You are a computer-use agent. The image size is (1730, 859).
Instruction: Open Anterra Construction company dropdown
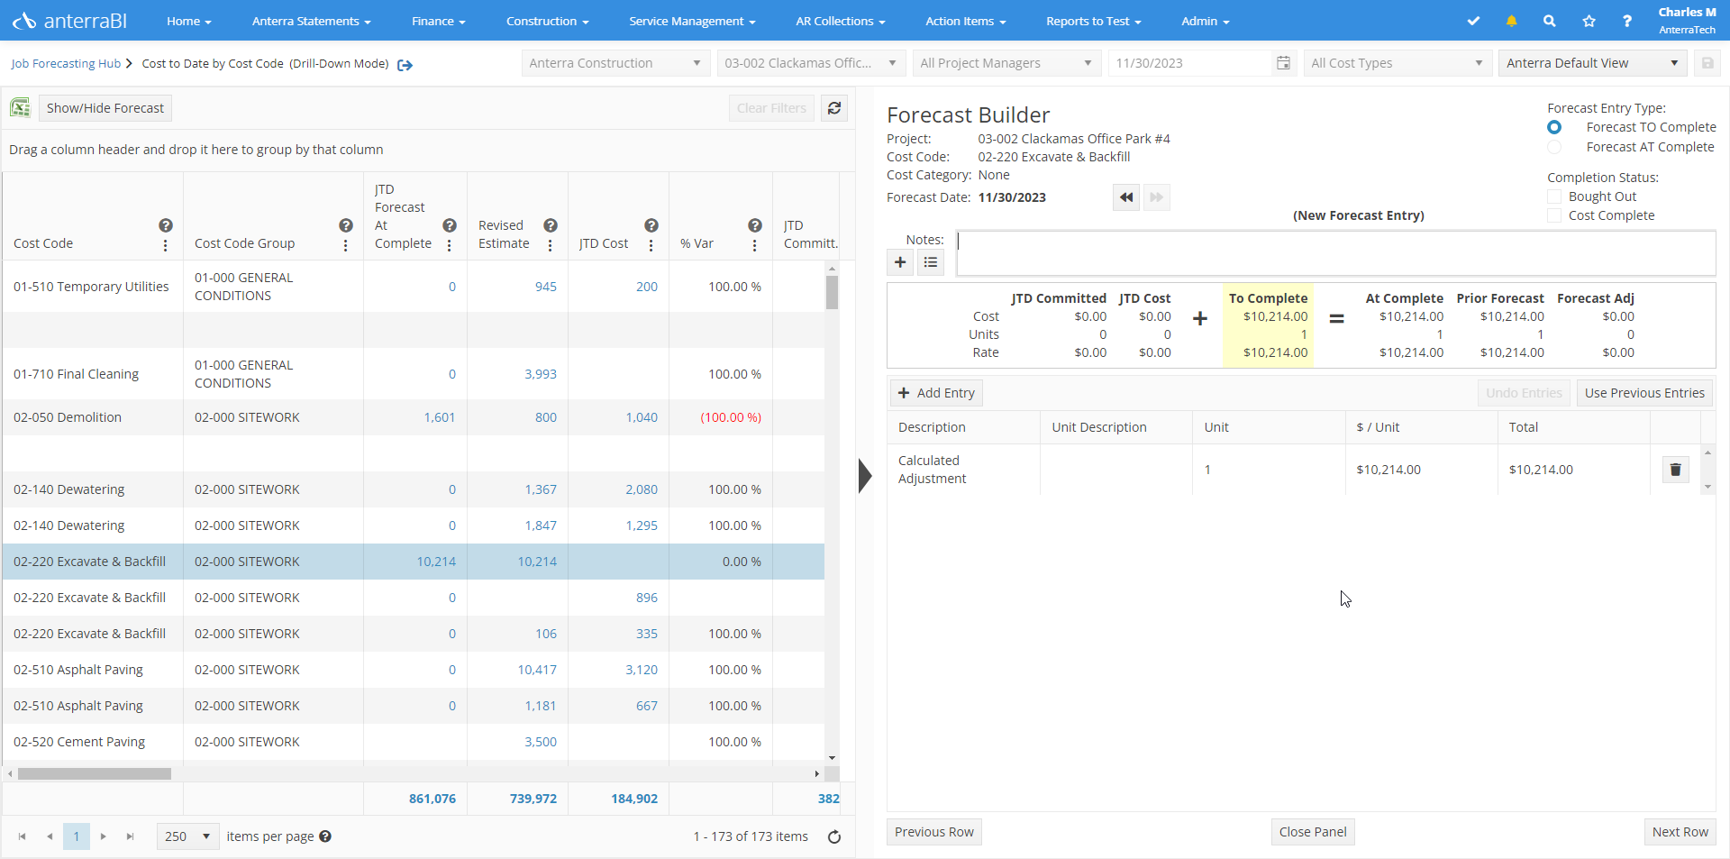pyautogui.click(x=615, y=63)
